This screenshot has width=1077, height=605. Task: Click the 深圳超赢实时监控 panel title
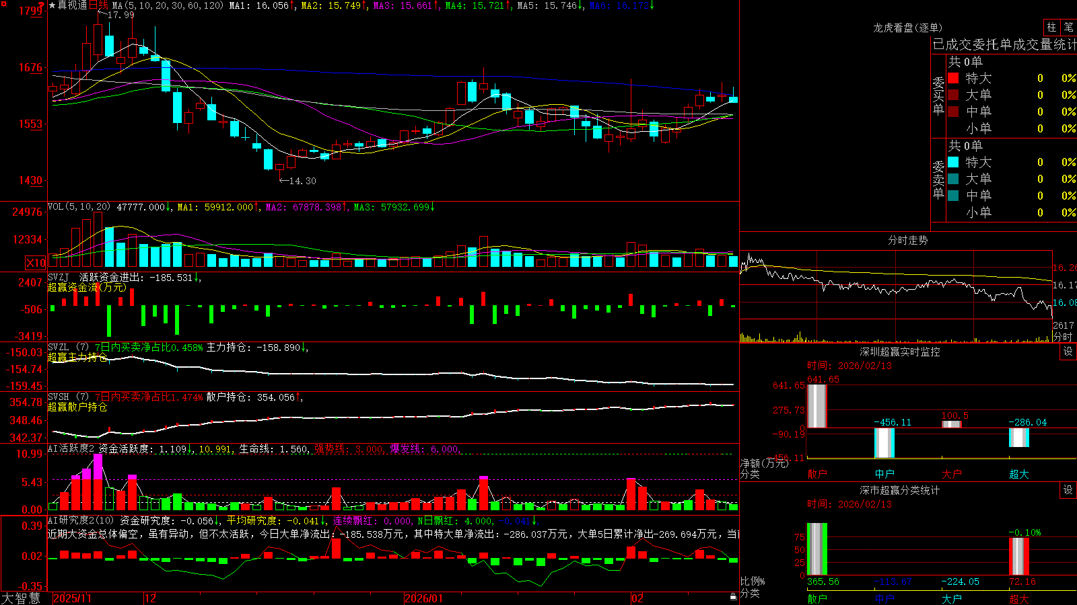[x=899, y=352]
